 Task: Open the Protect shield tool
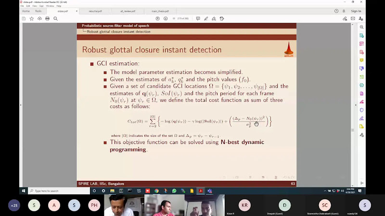pos(361,110)
